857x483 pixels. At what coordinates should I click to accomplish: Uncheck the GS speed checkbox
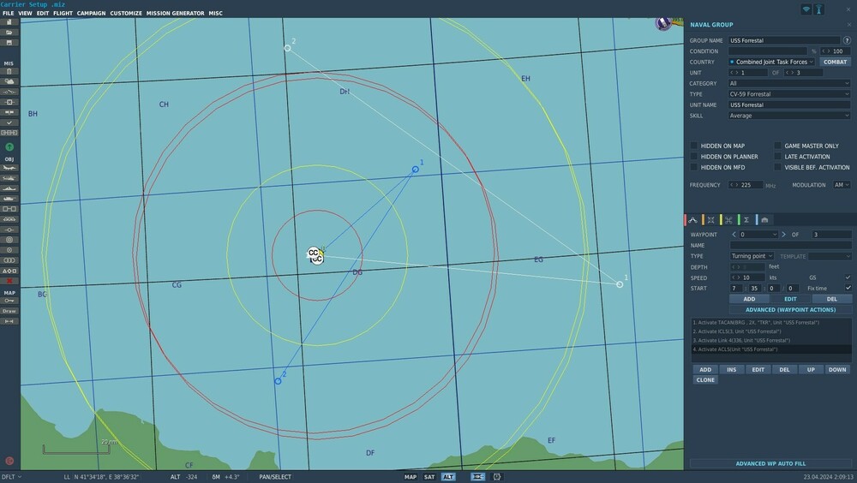[848, 277]
